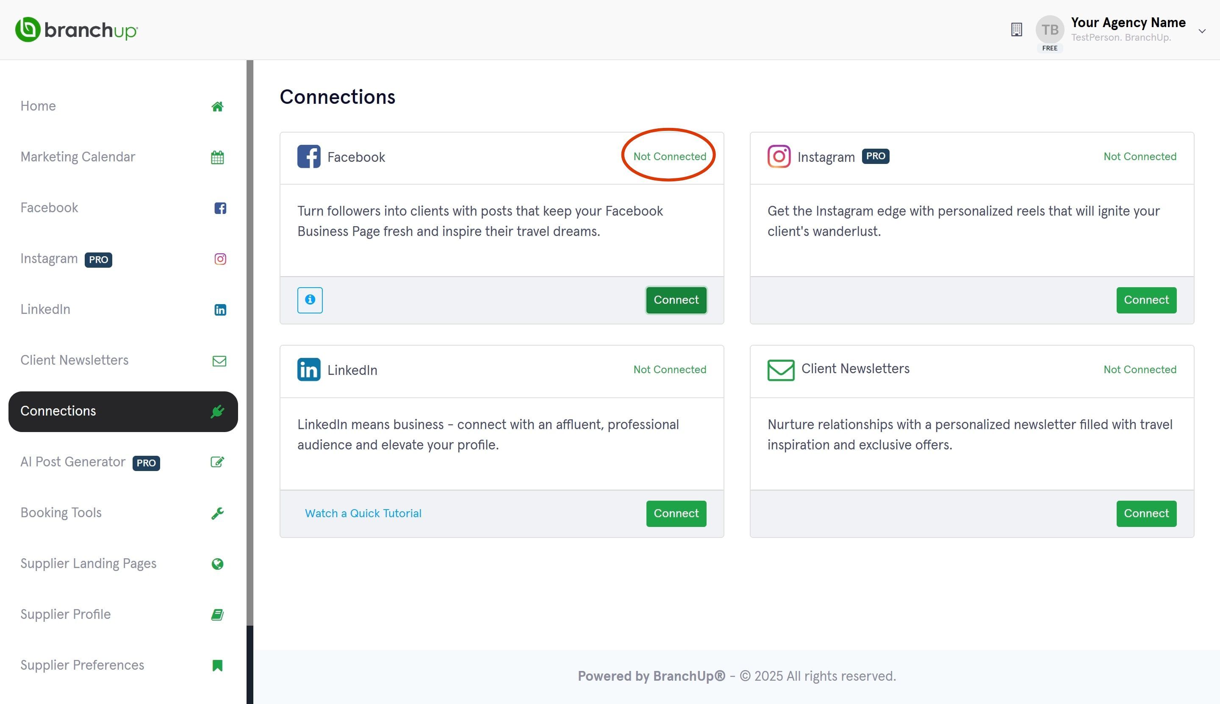Click the Instagram icon in sidebar
This screenshot has height=704, width=1220.
(x=220, y=259)
